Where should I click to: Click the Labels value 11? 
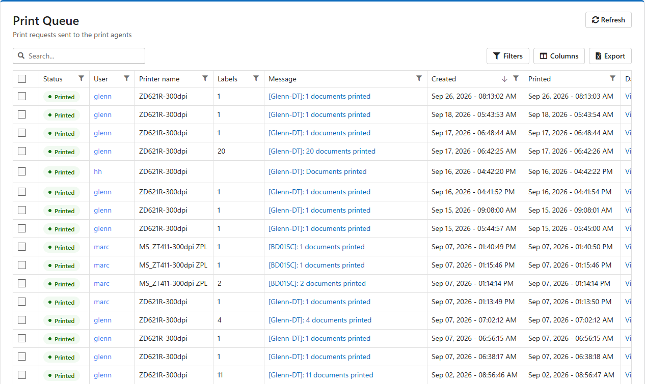[220, 375]
